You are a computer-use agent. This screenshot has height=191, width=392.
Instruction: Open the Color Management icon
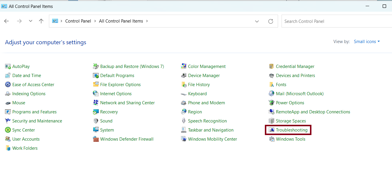(x=184, y=66)
